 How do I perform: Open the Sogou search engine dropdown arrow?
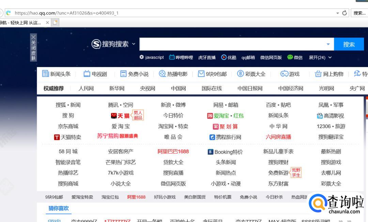tap(134, 44)
